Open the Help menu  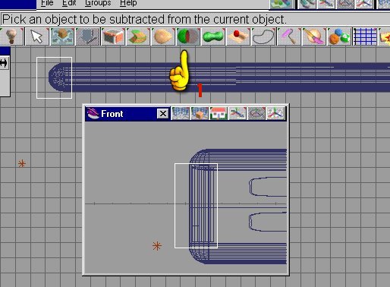point(128,3)
